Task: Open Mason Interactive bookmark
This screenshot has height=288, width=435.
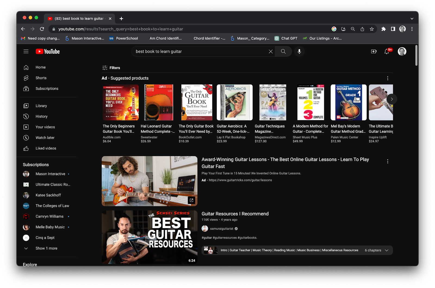Action: 85,38
